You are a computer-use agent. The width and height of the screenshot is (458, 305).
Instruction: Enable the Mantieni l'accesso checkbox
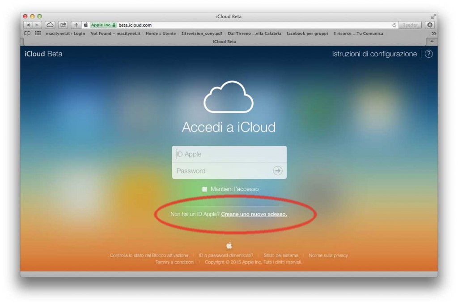pos(205,189)
